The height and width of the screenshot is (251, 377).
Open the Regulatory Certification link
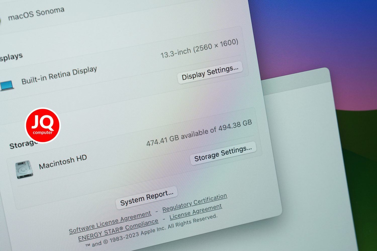pyautogui.click(x=195, y=203)
